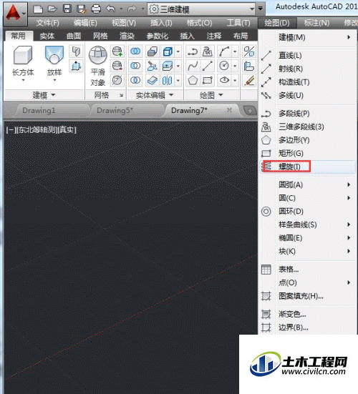This screenshot has width=358, height=394.
Task: Choose 矩形(G) from the draw menu
Action: click(x=307, y=153)
